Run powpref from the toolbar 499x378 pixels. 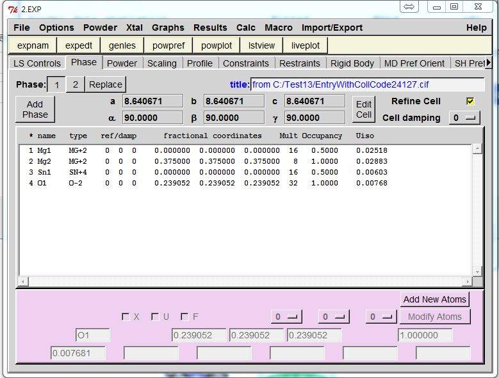[x=167, y=45]
